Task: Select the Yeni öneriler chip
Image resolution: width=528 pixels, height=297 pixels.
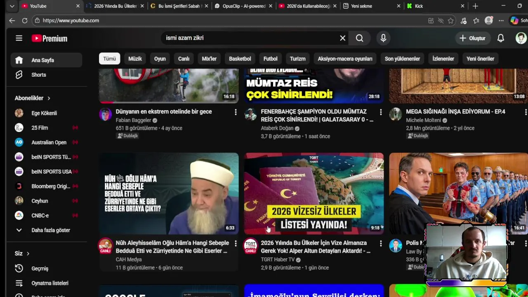Action: [x=480, y=59]
